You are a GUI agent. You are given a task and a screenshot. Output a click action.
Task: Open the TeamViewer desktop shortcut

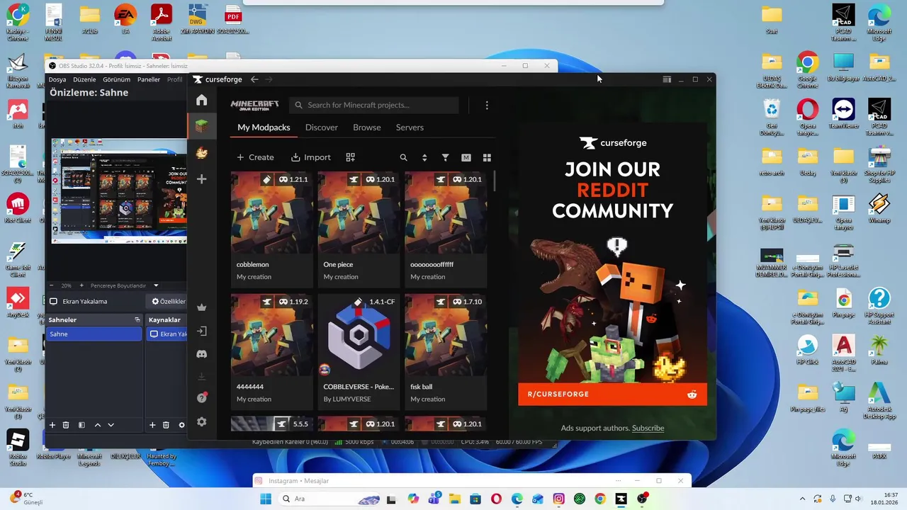tap(843, 113)
